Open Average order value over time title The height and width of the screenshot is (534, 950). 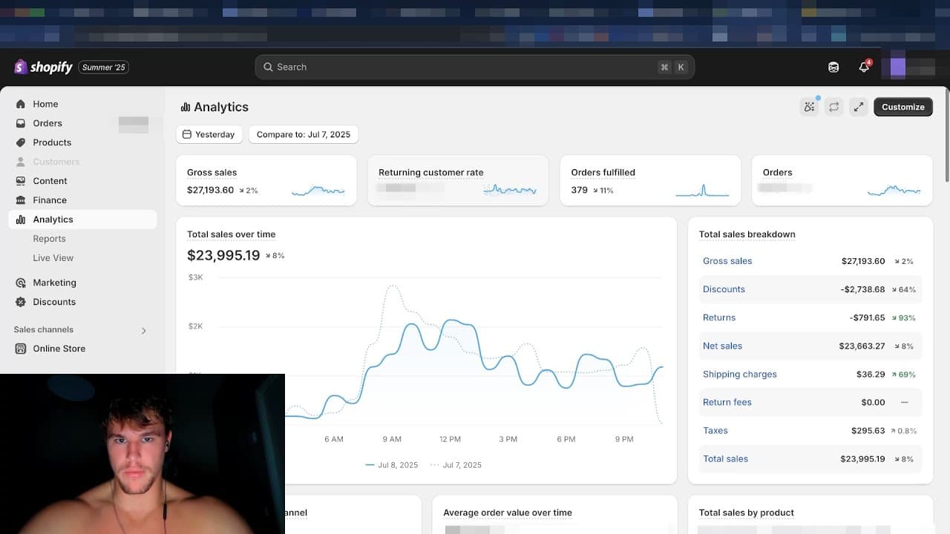508,512
